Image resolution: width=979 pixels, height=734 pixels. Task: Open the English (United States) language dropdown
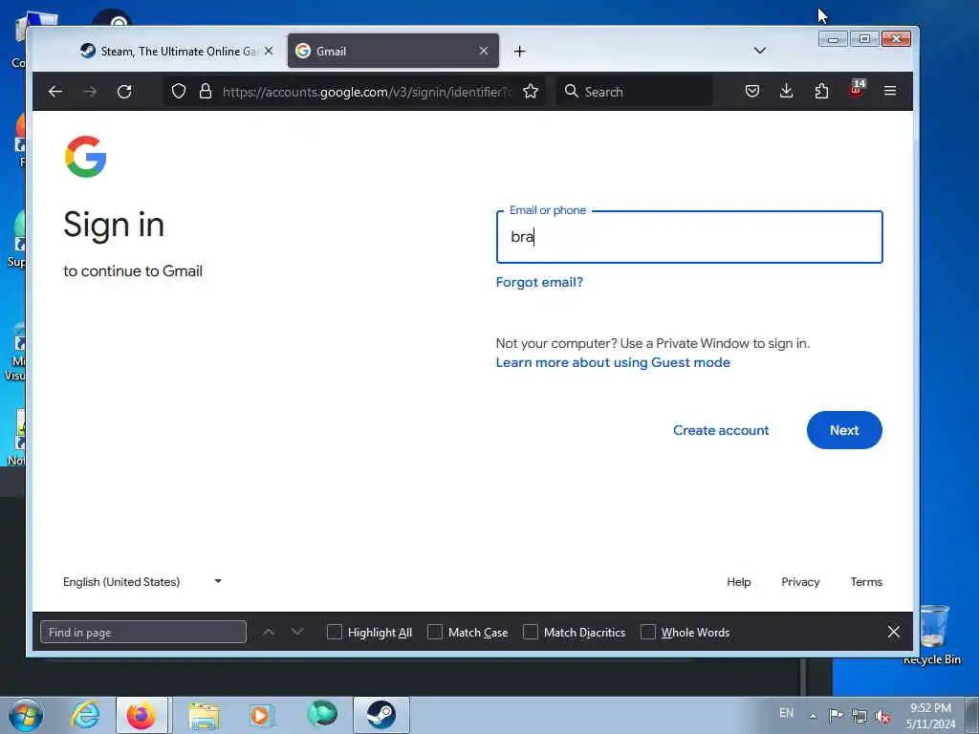(x=143, y=582)
